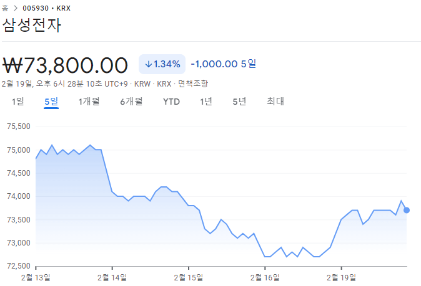Click the timestamp 2월 19일, 오후 6시 28분 text
Viewport: 421px width, 286px height.
tap(52, 84)
